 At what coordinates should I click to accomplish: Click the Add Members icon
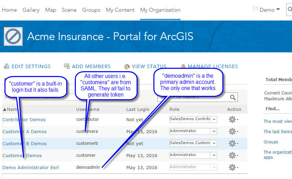pyautogui.click(x=67, y=66)
